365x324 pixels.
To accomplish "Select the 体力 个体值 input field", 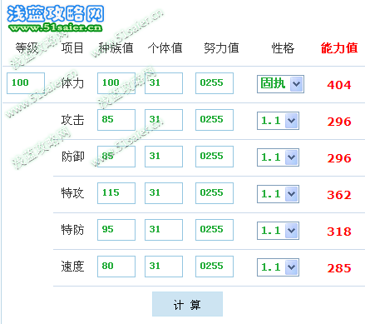I will click(x=164, y=83).
